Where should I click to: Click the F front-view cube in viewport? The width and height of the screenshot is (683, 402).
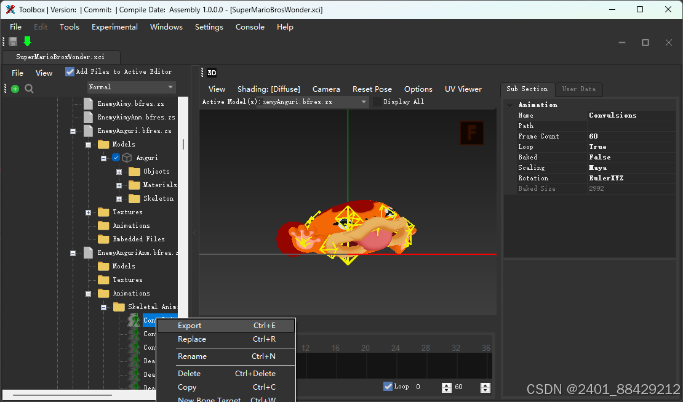click(x=472, y=132)
